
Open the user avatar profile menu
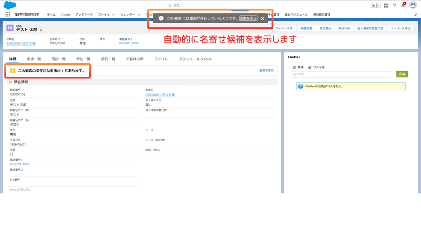(413, 5)
